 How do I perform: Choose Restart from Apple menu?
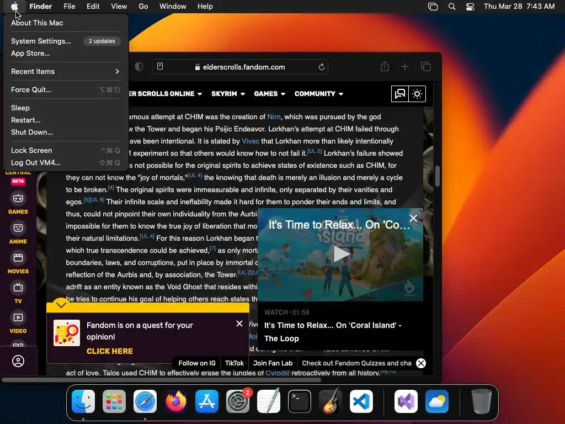point(66,120)
